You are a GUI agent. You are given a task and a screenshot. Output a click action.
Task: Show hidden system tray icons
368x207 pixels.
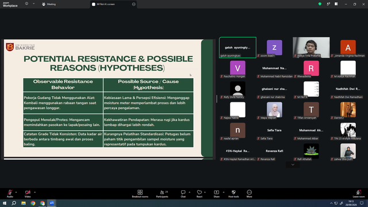tap(331, 203)
